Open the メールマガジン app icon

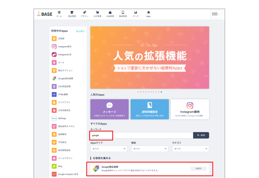pos(54,158)
